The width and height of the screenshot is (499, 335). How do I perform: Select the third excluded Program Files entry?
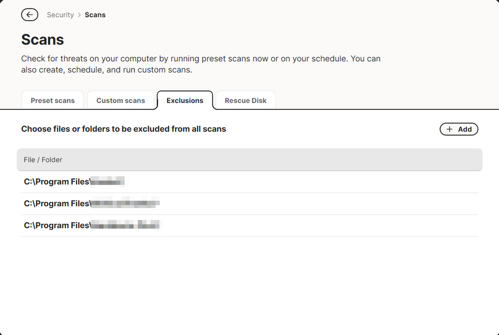92,225
